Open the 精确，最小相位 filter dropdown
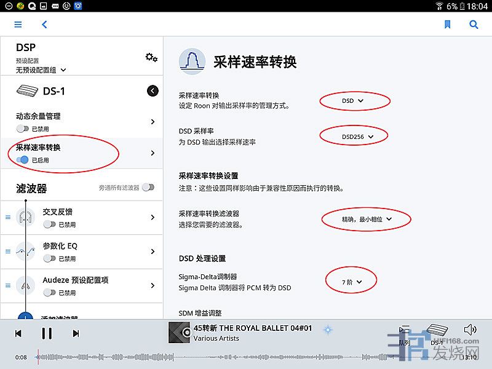 (x=367, y=218)
